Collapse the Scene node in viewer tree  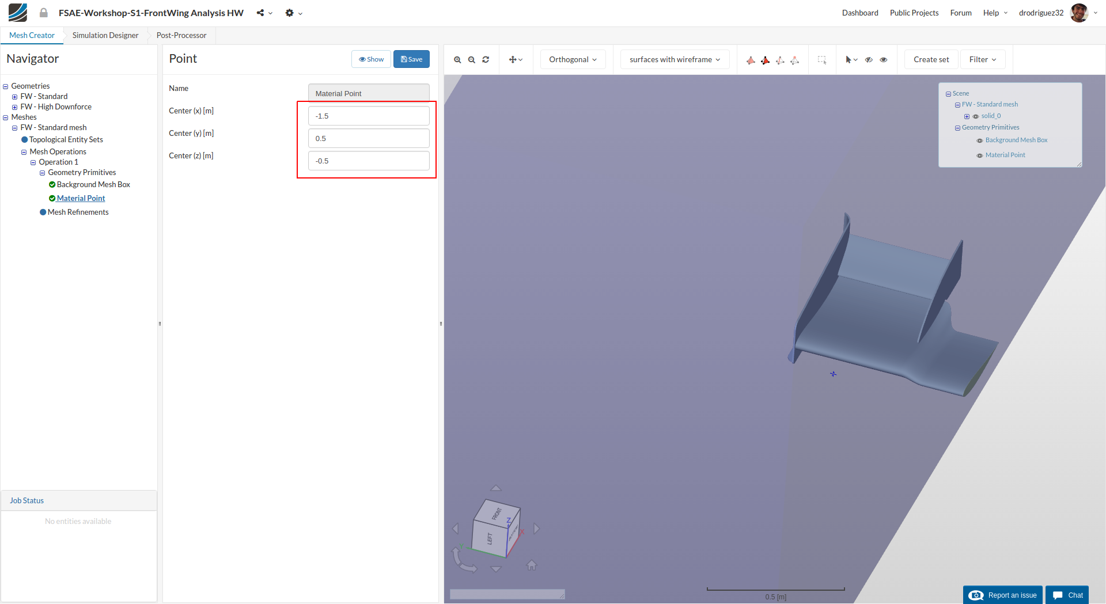click(948, 94)
